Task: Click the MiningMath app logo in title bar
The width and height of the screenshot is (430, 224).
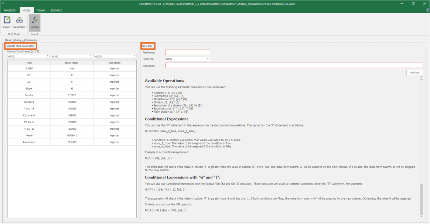Action: tap(3, 3)
